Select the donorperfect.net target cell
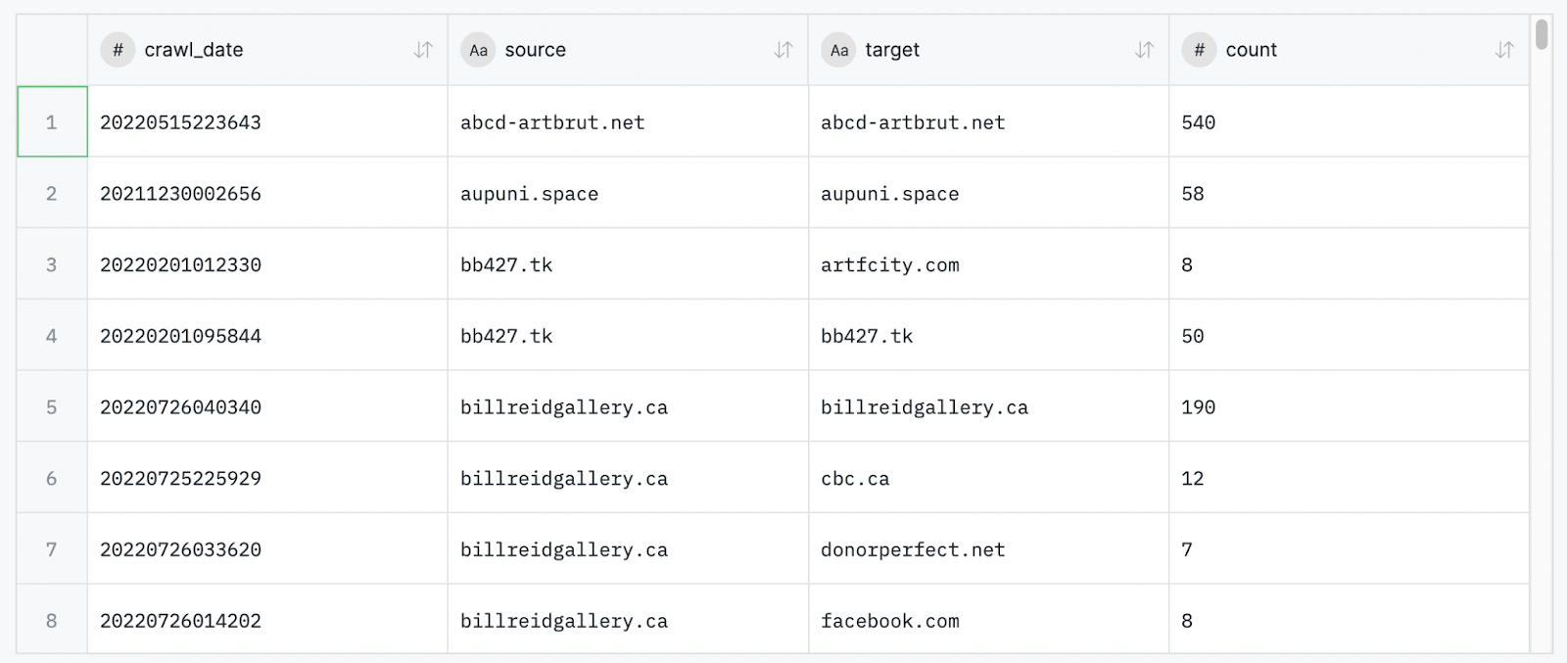 [988, 549]
